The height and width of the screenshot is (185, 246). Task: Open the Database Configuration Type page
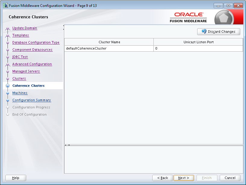tap(36, 42)
